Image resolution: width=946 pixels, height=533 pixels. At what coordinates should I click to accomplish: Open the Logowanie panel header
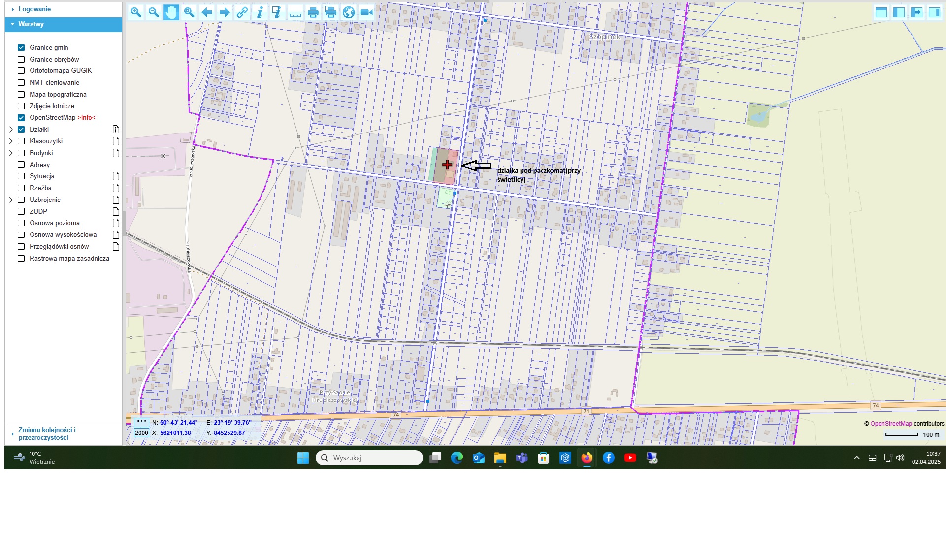coord(34,9)
